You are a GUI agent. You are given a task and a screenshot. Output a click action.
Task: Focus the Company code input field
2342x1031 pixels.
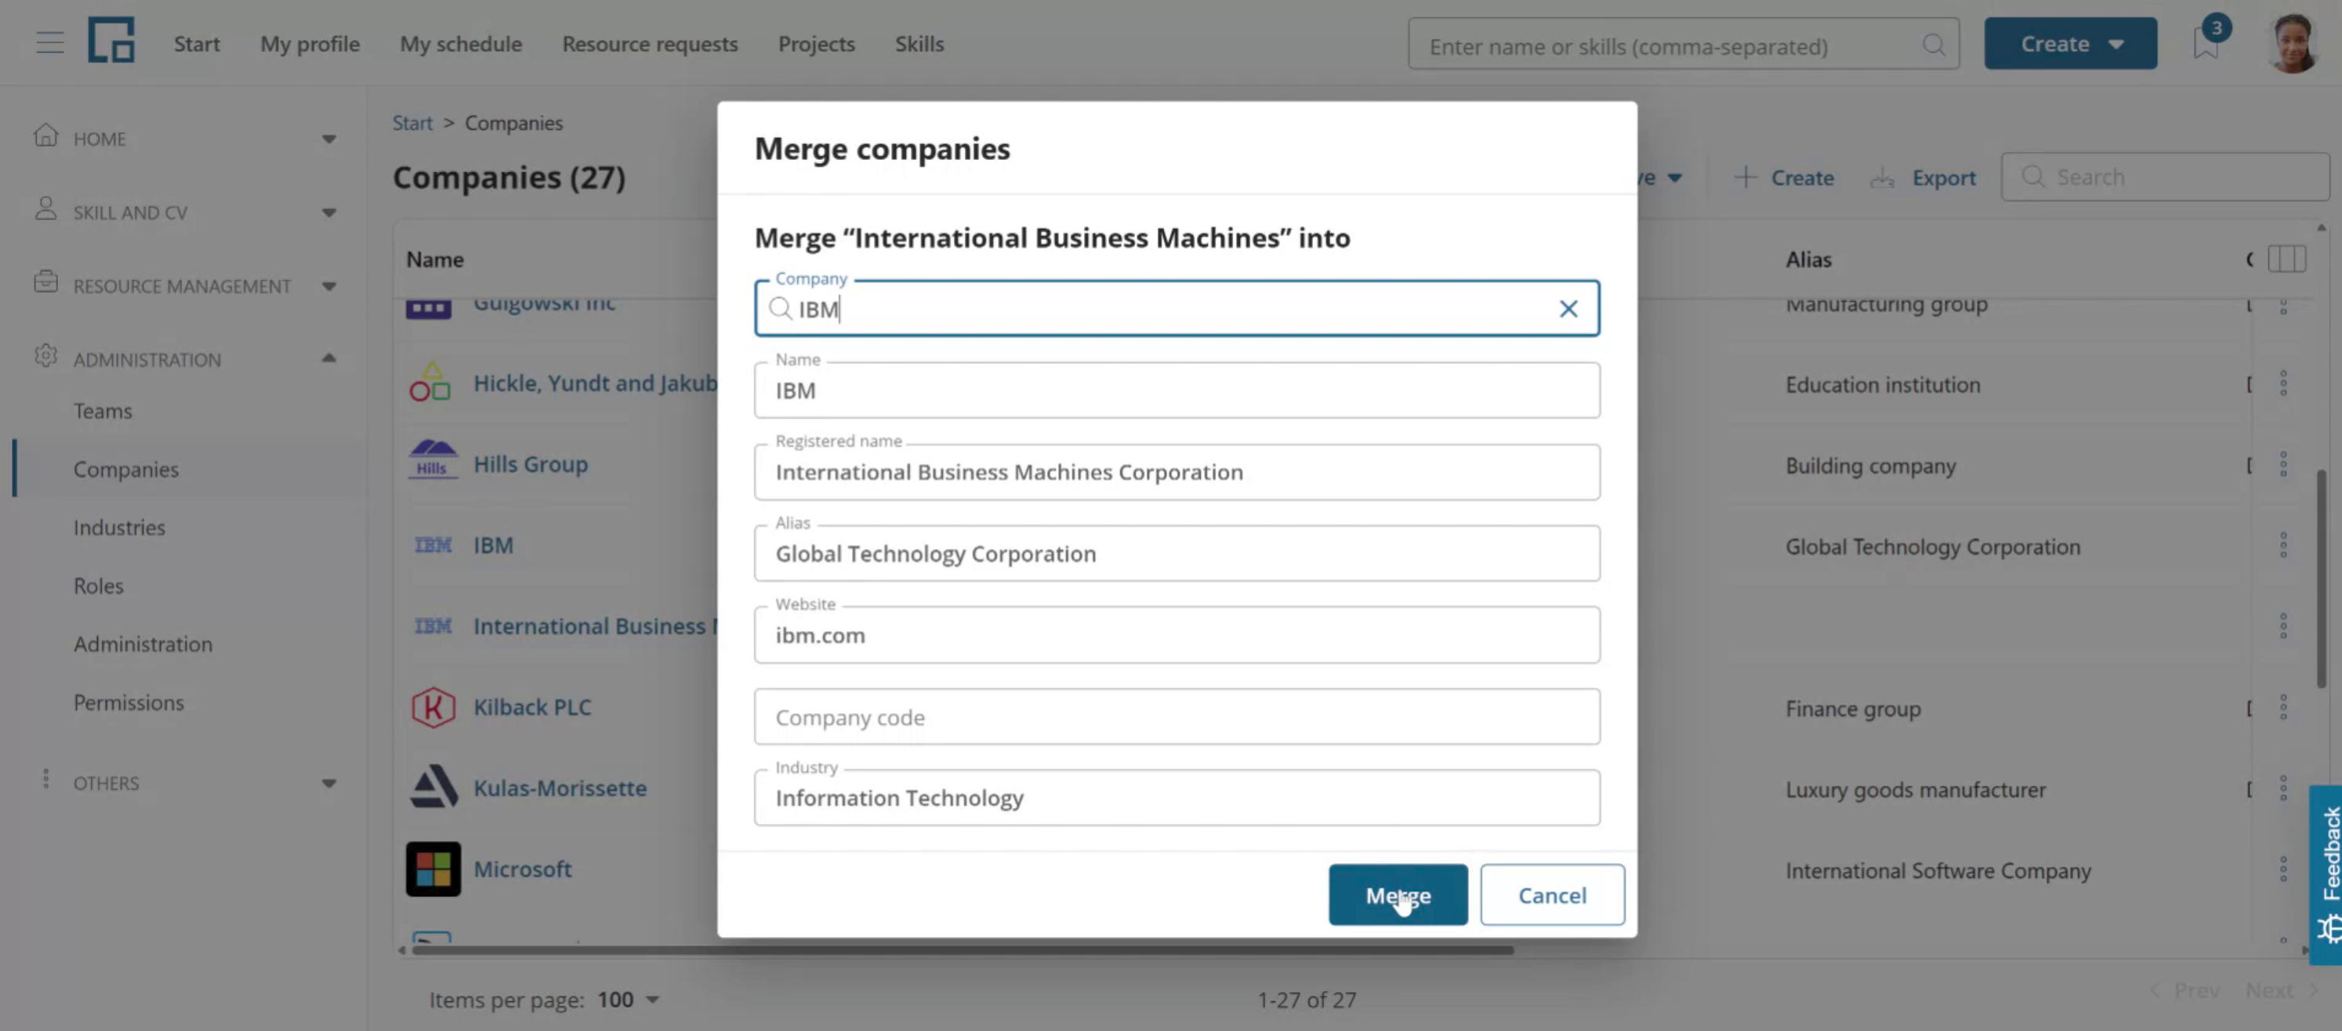[1176, 717]
